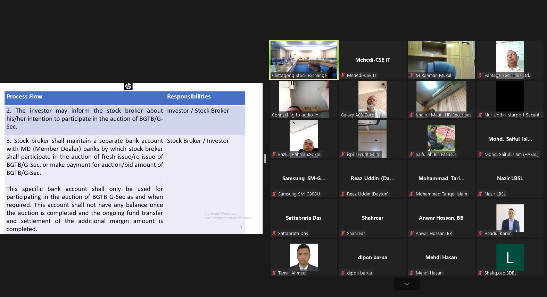Expand next page of participants with chevron
The image size is (547, 297).
coord(407,284)
